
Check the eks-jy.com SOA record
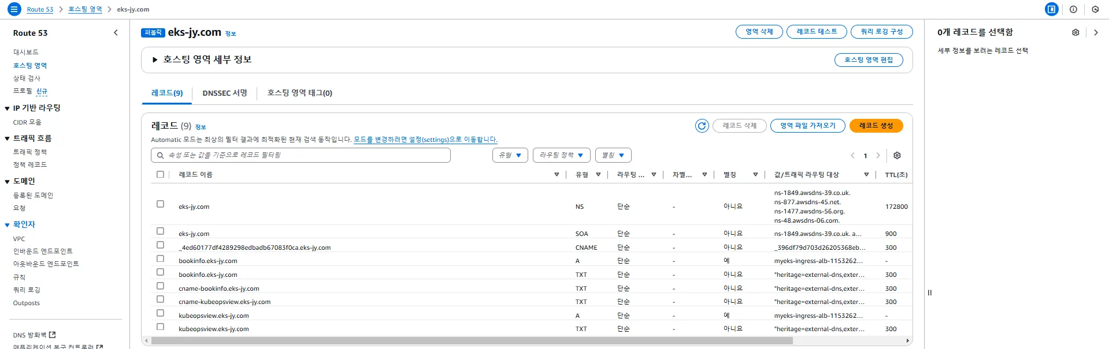point(160,231)
